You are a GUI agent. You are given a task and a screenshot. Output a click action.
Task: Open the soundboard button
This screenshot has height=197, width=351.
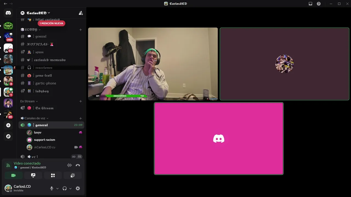coord(73,175)
